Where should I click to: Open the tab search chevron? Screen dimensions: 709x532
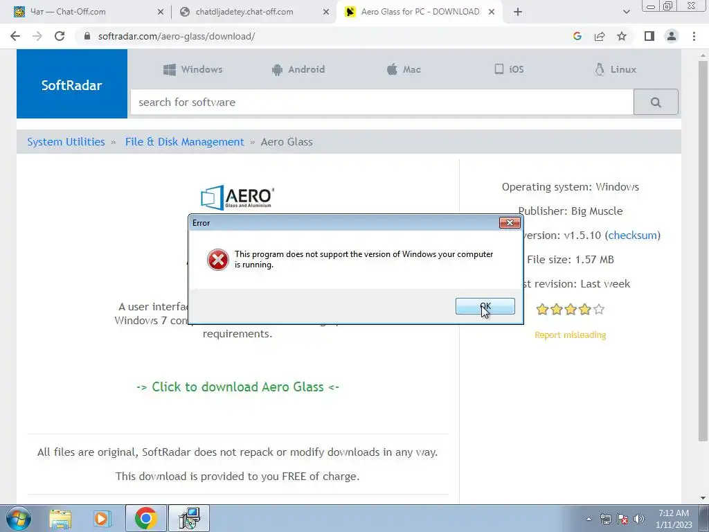[626, 12]
